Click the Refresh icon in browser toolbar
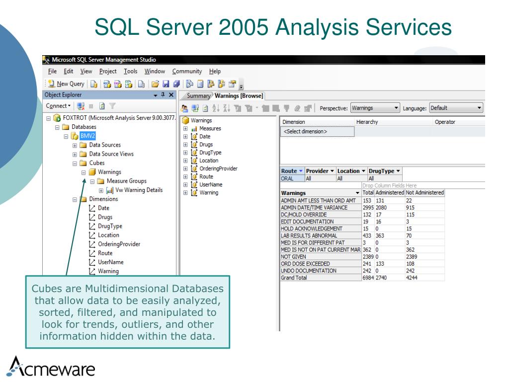 (x=205, y=108)
